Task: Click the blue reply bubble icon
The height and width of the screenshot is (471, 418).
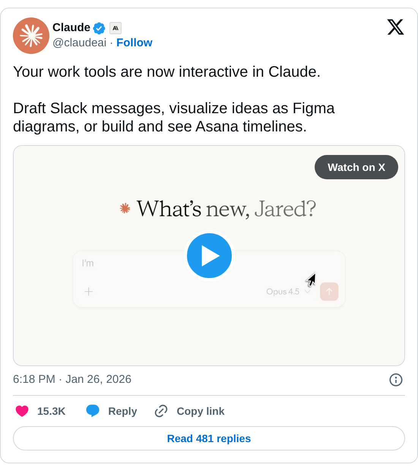Action: click(93, 411)
